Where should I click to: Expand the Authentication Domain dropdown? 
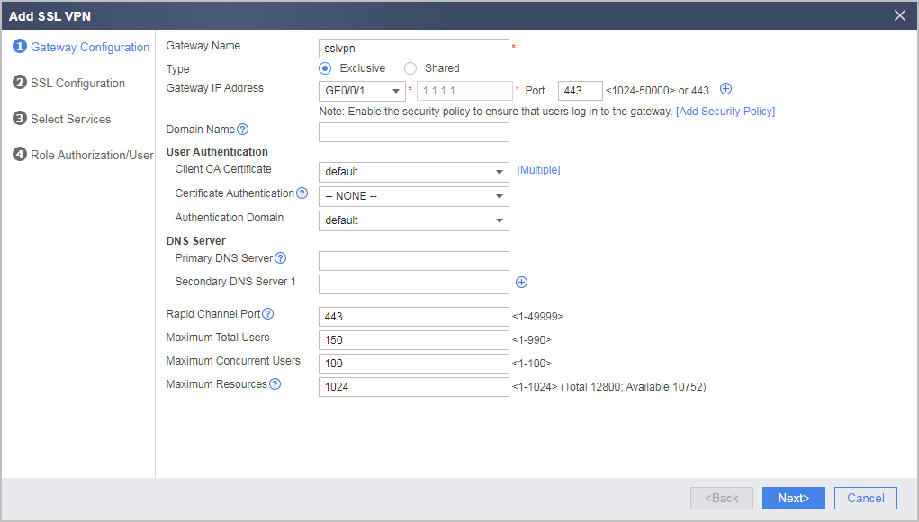click(414, 220)
